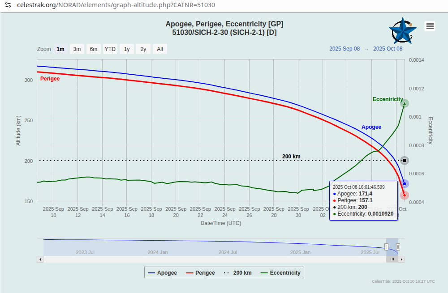
Task: Select the 3m zoom range
Action: click(77, 49)
